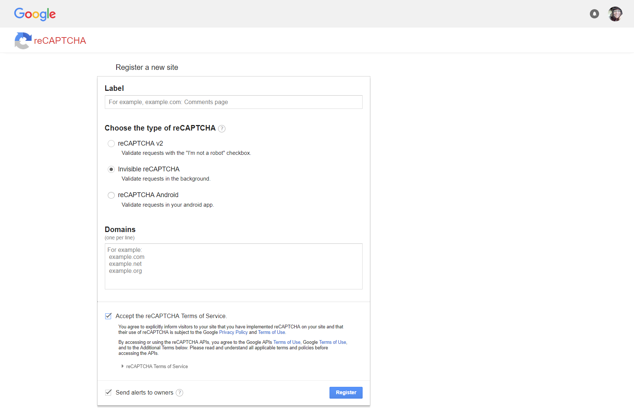Click the Register button
Viewport: 634px width, 417px height.
(x=346, y=393)
